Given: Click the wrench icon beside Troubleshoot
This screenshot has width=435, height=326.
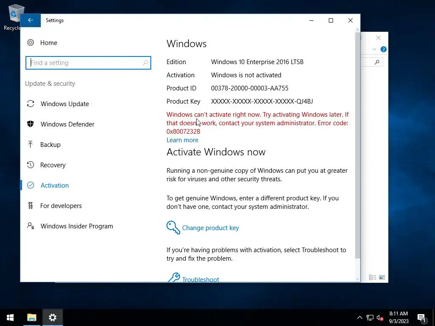Looking at the screenshot, I should [x=174, y=277].
